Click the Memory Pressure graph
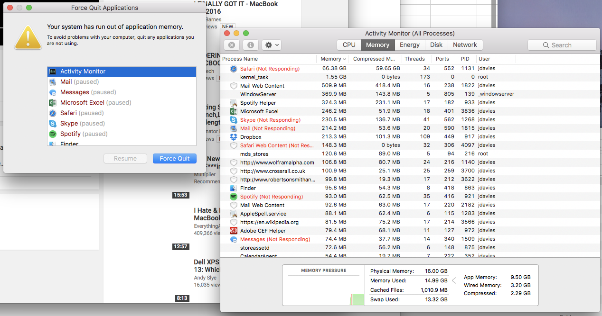This screenshot has height=316, width=602. click(324, 289)
